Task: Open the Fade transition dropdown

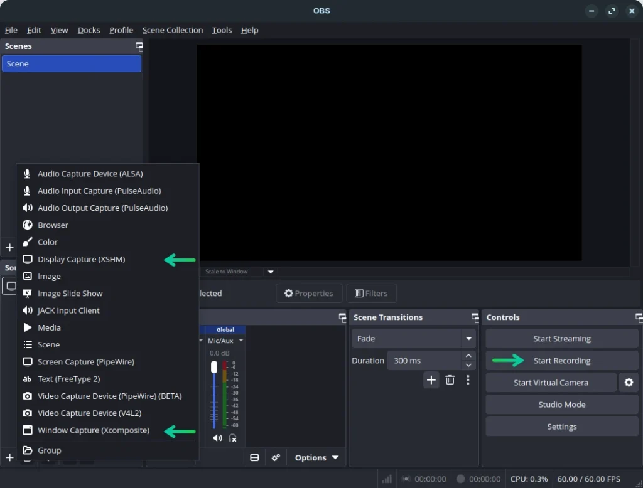Action: coord(414,339)
